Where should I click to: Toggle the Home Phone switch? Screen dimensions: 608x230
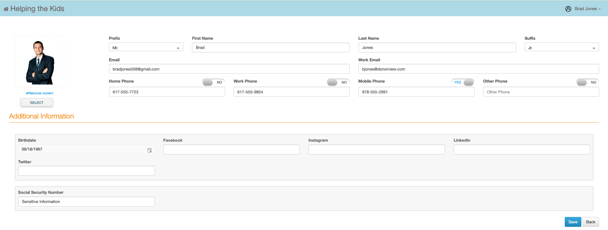point(213,82)
